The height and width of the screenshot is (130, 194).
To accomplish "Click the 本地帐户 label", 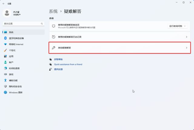I will [17, 15].
